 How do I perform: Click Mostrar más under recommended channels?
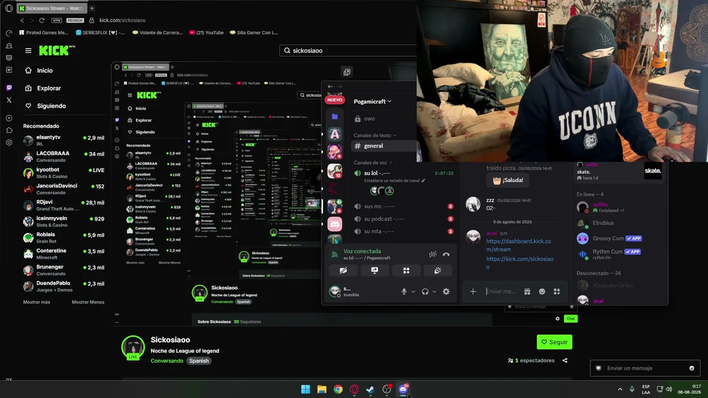[37, 302]
